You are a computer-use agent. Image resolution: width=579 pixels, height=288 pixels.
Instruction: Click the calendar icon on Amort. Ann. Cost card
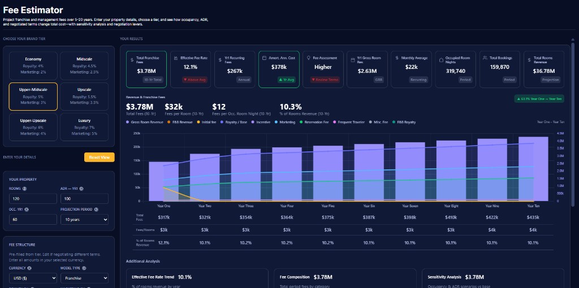point(265,58)
